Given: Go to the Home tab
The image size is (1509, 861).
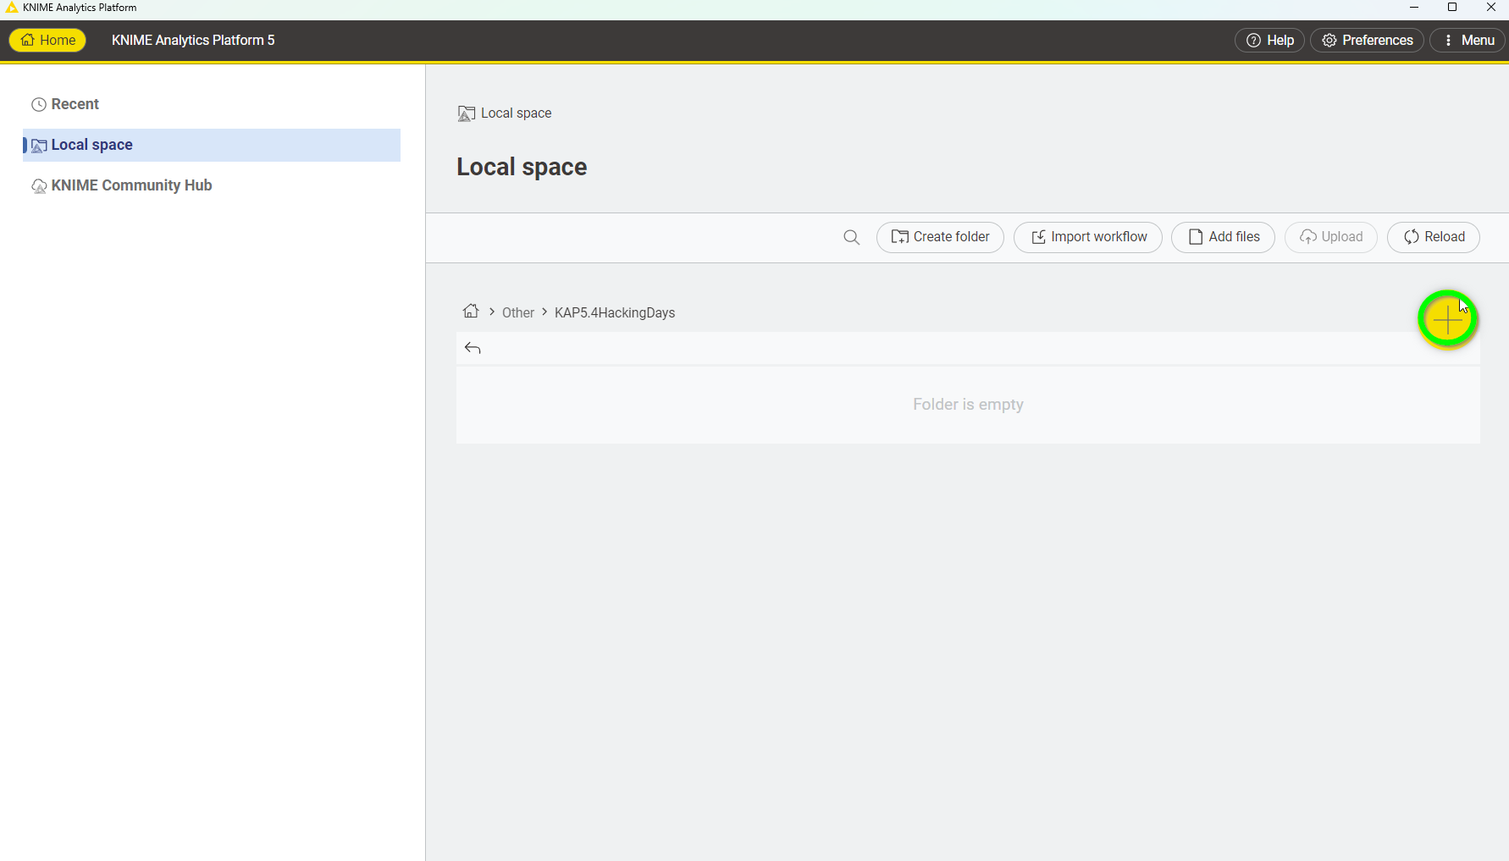Looking at the screenshot, I should pyautogui.click(x=47, y=41).
